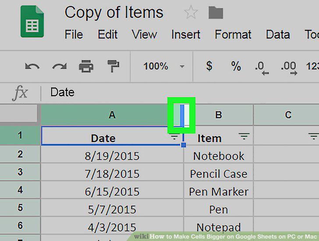Format as currency with dollar icon
Viewport: 319px width, 241px height.
click(209, 66)
